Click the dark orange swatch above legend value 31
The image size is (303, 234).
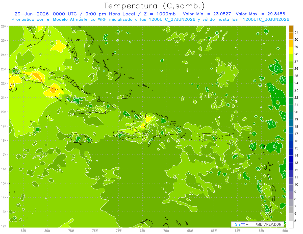(291, 29)
